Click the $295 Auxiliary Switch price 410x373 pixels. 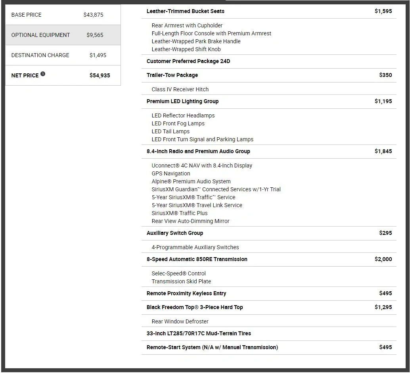(x=385, y=233)
